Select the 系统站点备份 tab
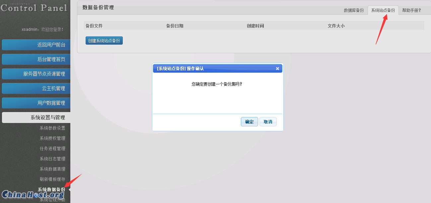Viewport: 431px width, 203px height. tap(383, 10)
